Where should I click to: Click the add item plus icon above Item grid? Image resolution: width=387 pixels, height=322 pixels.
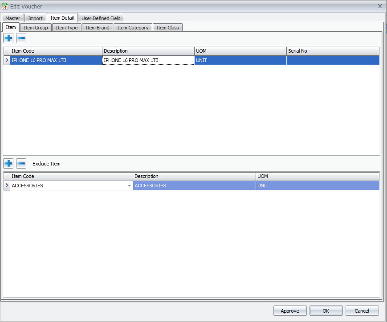tap(8, 38)
